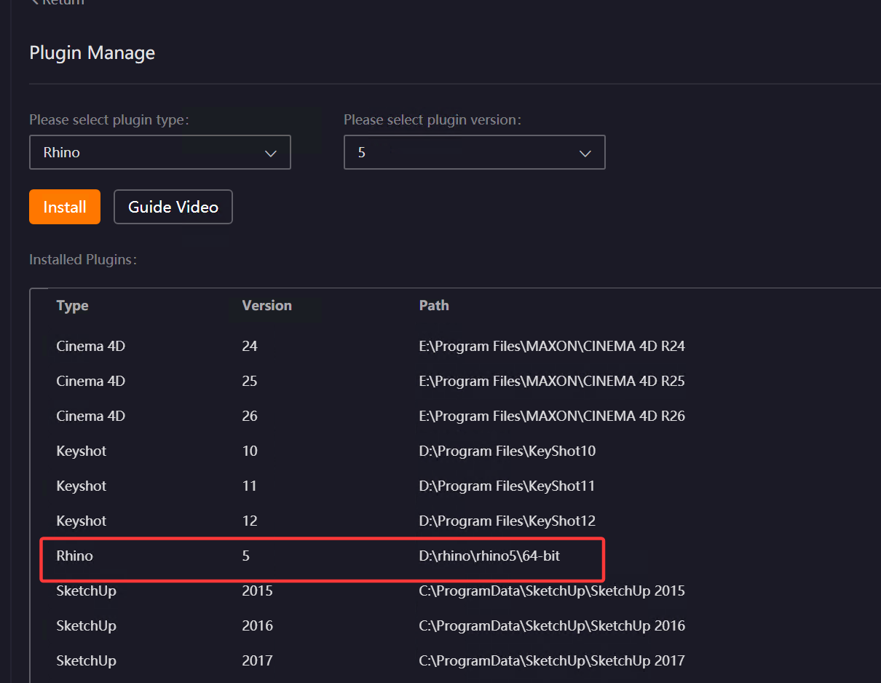Click the Installed Plugins label
Image resolution: width=881 pixels, height=683 pixels.
coord(83,259)
